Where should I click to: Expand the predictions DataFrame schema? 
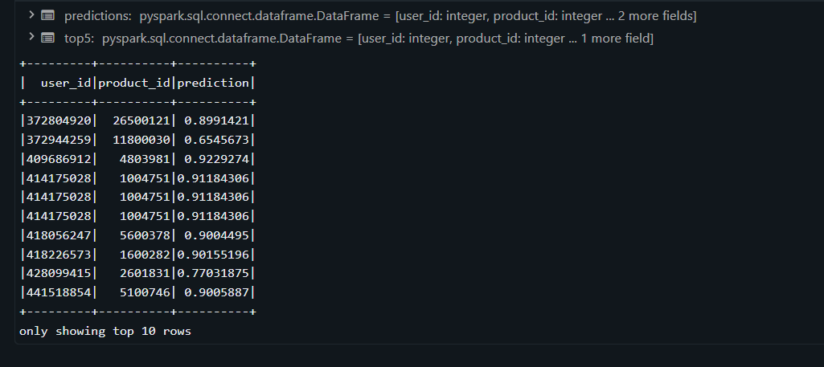[x=31, y=15]
